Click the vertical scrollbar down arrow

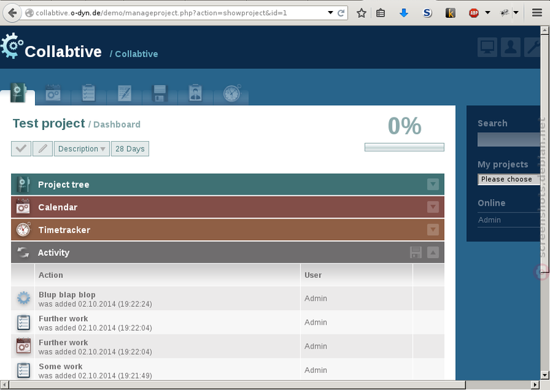click(544, 375)
